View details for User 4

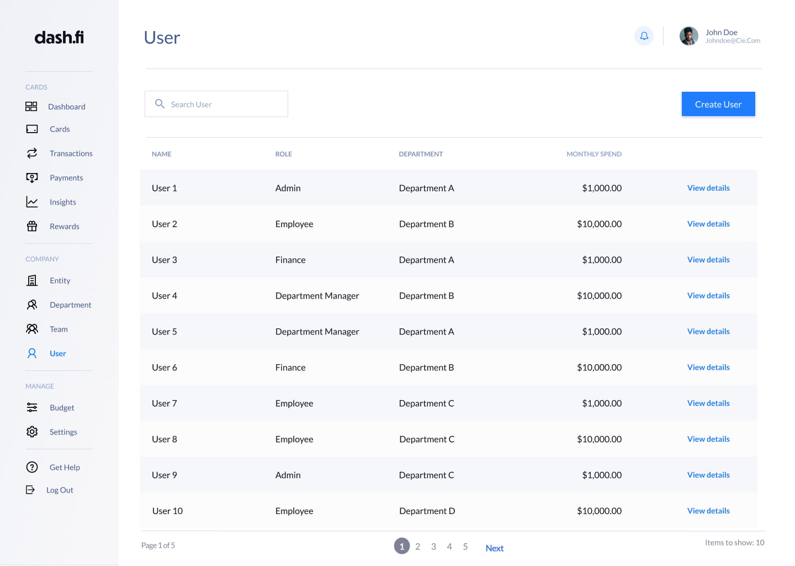pyautogui.click(x=708, y=296)
